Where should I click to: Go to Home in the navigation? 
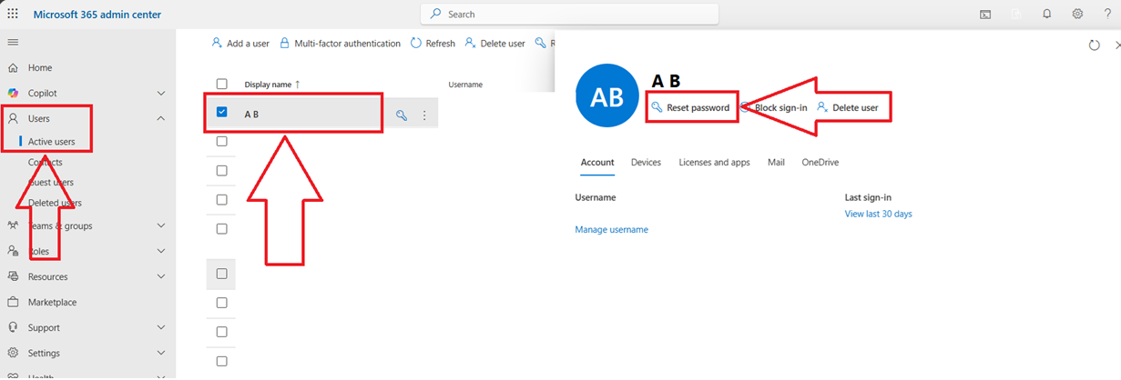pyautogui.click(x=40, y=67)
